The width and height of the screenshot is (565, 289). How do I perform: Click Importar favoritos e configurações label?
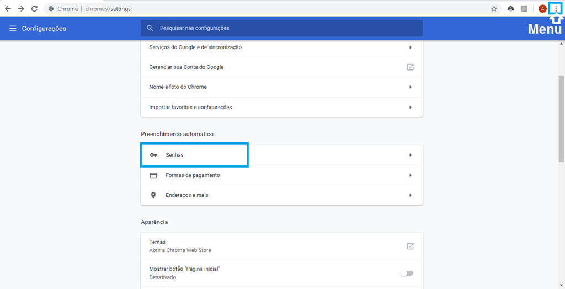click(x=190, y=108)
